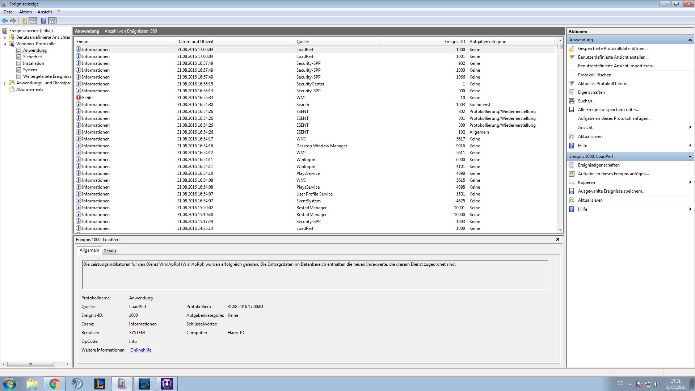This screenshot has height=391, width=695.
Task: Collapse the Windows-Protokolle tree node
Action: click(x=5, y=44)
